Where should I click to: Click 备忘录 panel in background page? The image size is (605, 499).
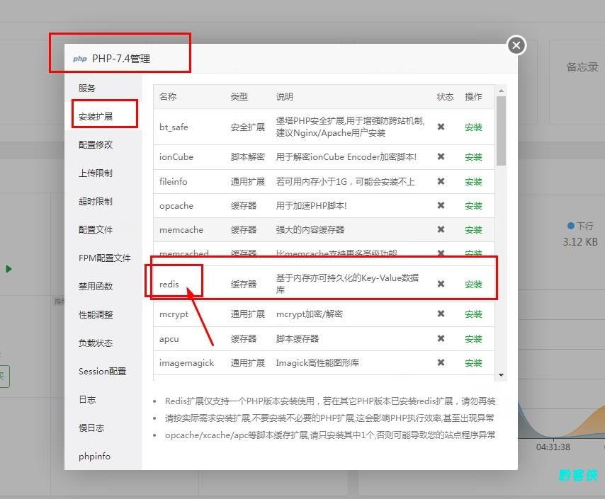[582, 67]
